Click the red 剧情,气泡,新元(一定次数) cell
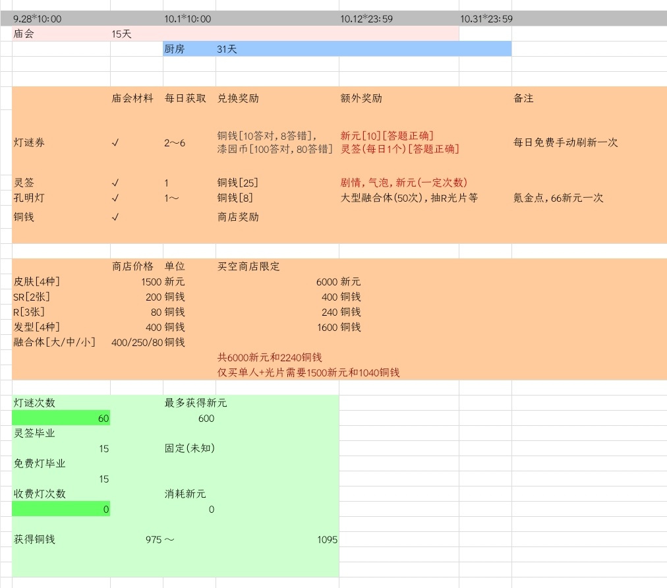 point(403,183)
